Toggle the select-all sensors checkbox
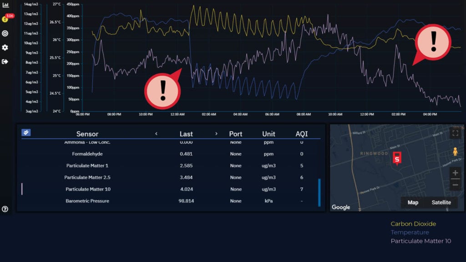The height and width of the screenshot is (262, 466). pos(26,132)
